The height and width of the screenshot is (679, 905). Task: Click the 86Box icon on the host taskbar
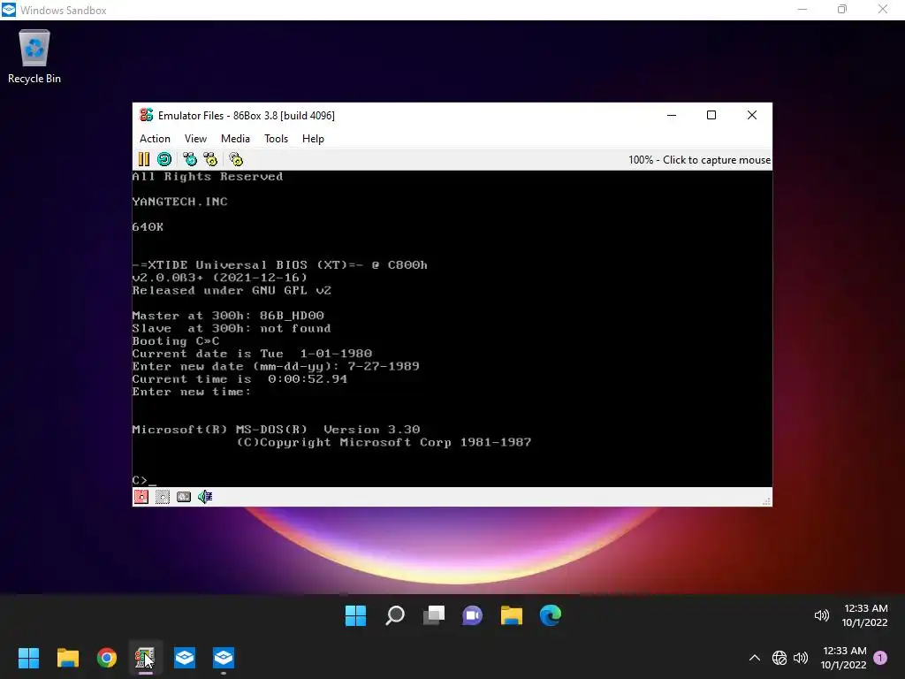[x=146, y=658]
